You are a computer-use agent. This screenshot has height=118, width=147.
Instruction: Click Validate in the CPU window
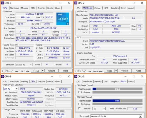[51, 71]
